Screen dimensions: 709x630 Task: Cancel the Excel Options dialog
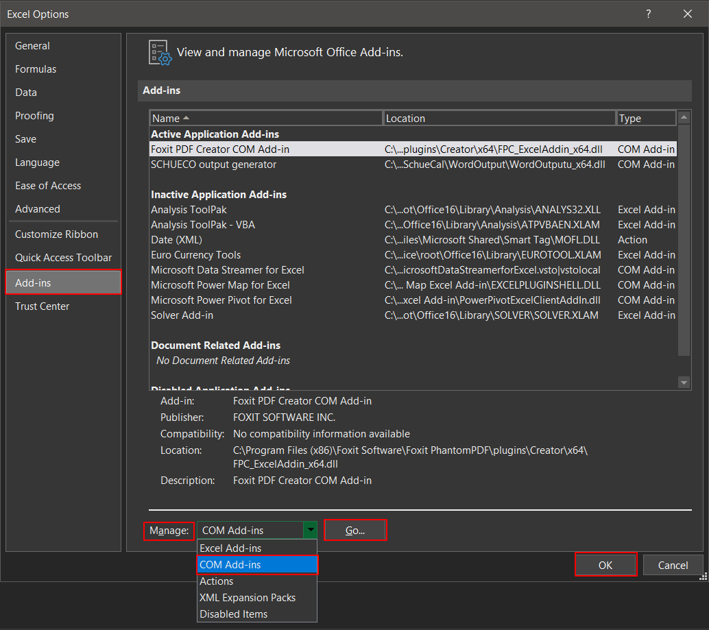point(673,565)
